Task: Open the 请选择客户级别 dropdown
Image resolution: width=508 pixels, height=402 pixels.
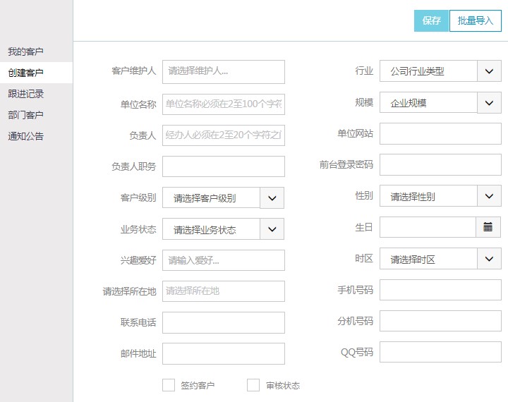Action: coord(223,197)
